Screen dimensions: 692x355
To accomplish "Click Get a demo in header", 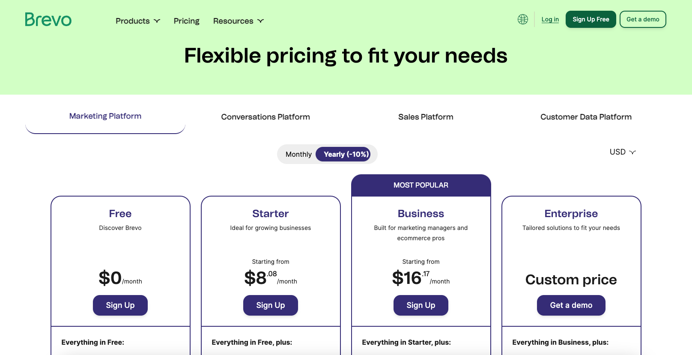I will [x=643, y=19].
